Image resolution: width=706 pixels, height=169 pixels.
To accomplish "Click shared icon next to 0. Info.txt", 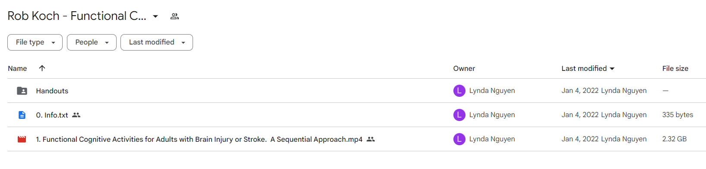I will coord(76,115).
